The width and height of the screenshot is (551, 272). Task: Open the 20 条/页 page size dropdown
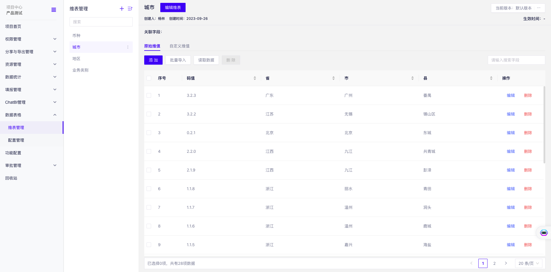(x=529, y=263)
